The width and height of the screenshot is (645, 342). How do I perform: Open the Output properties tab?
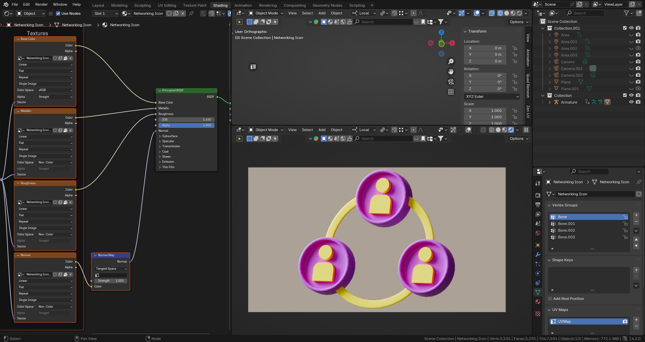(538, 204)
